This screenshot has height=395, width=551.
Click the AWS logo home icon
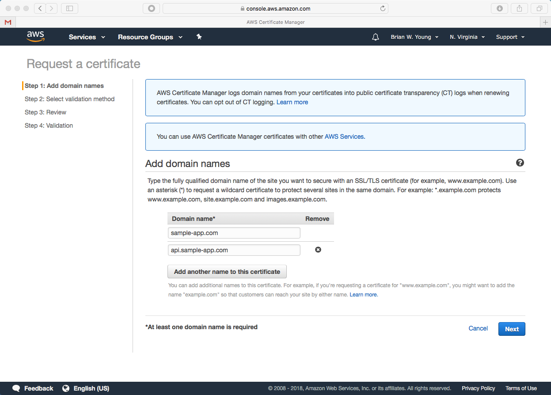[35, 37]
